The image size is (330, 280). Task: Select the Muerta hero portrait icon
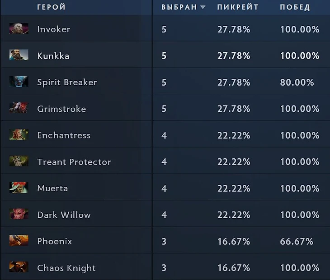pyautogui.click(x=19, y=188)
